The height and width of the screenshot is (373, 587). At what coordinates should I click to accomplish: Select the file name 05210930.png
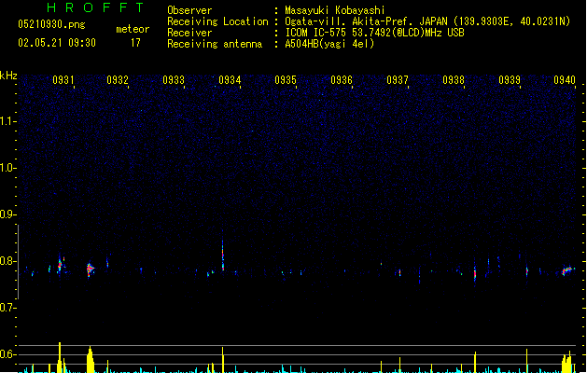[51, 24]
